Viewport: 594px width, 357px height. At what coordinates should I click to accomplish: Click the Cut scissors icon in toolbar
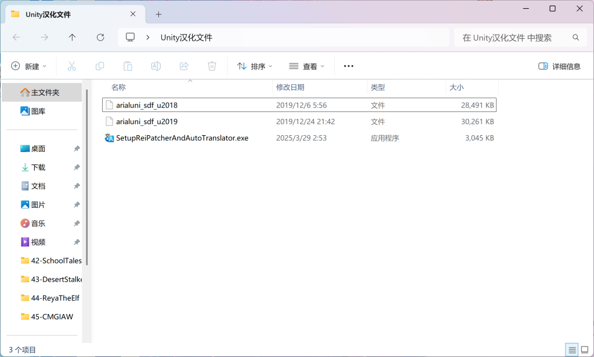coord(72,66)
